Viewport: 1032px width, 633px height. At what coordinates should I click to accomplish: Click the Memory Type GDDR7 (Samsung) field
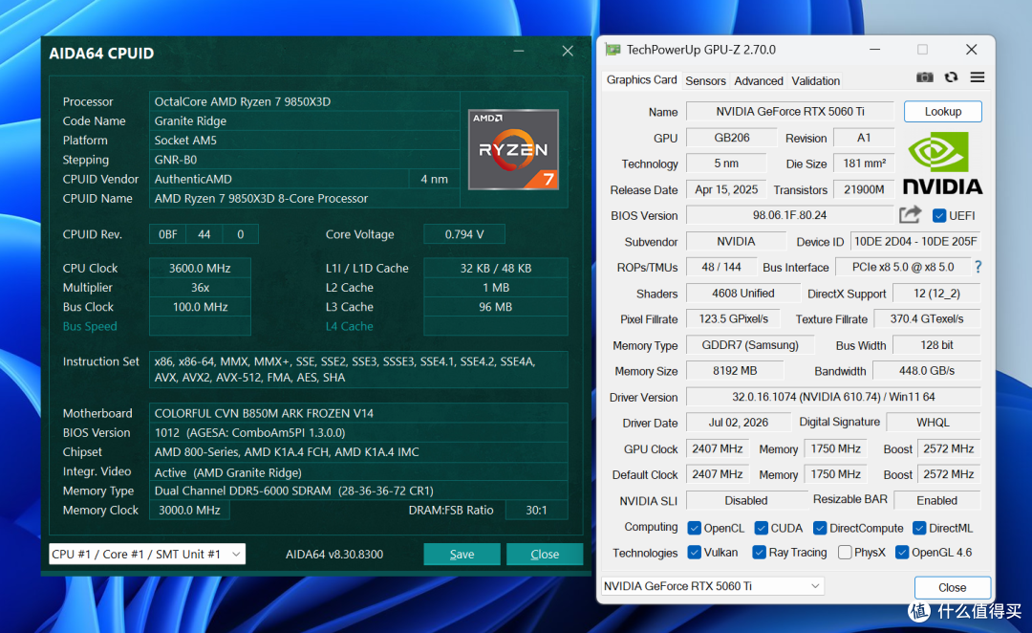(750, 344)
